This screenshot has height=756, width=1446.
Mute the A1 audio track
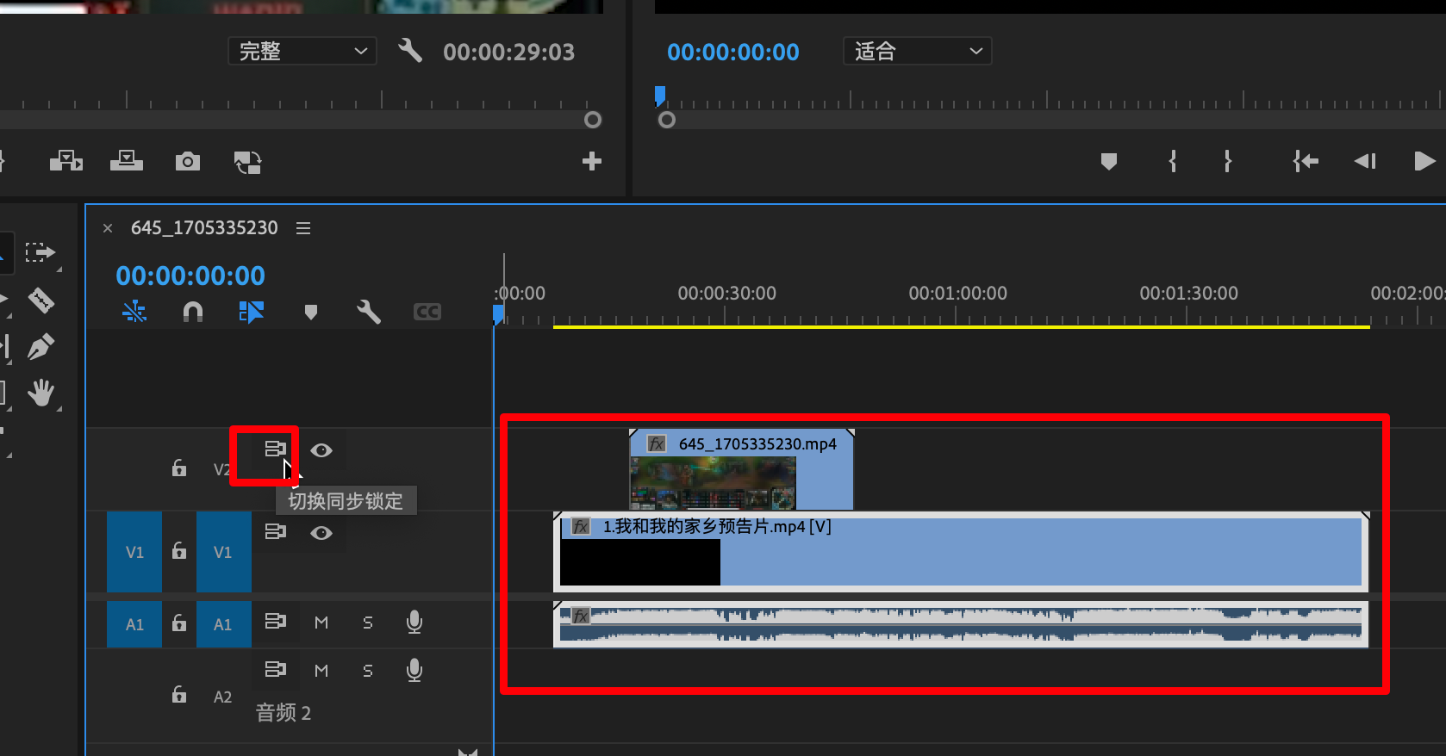tap(321, 623)
